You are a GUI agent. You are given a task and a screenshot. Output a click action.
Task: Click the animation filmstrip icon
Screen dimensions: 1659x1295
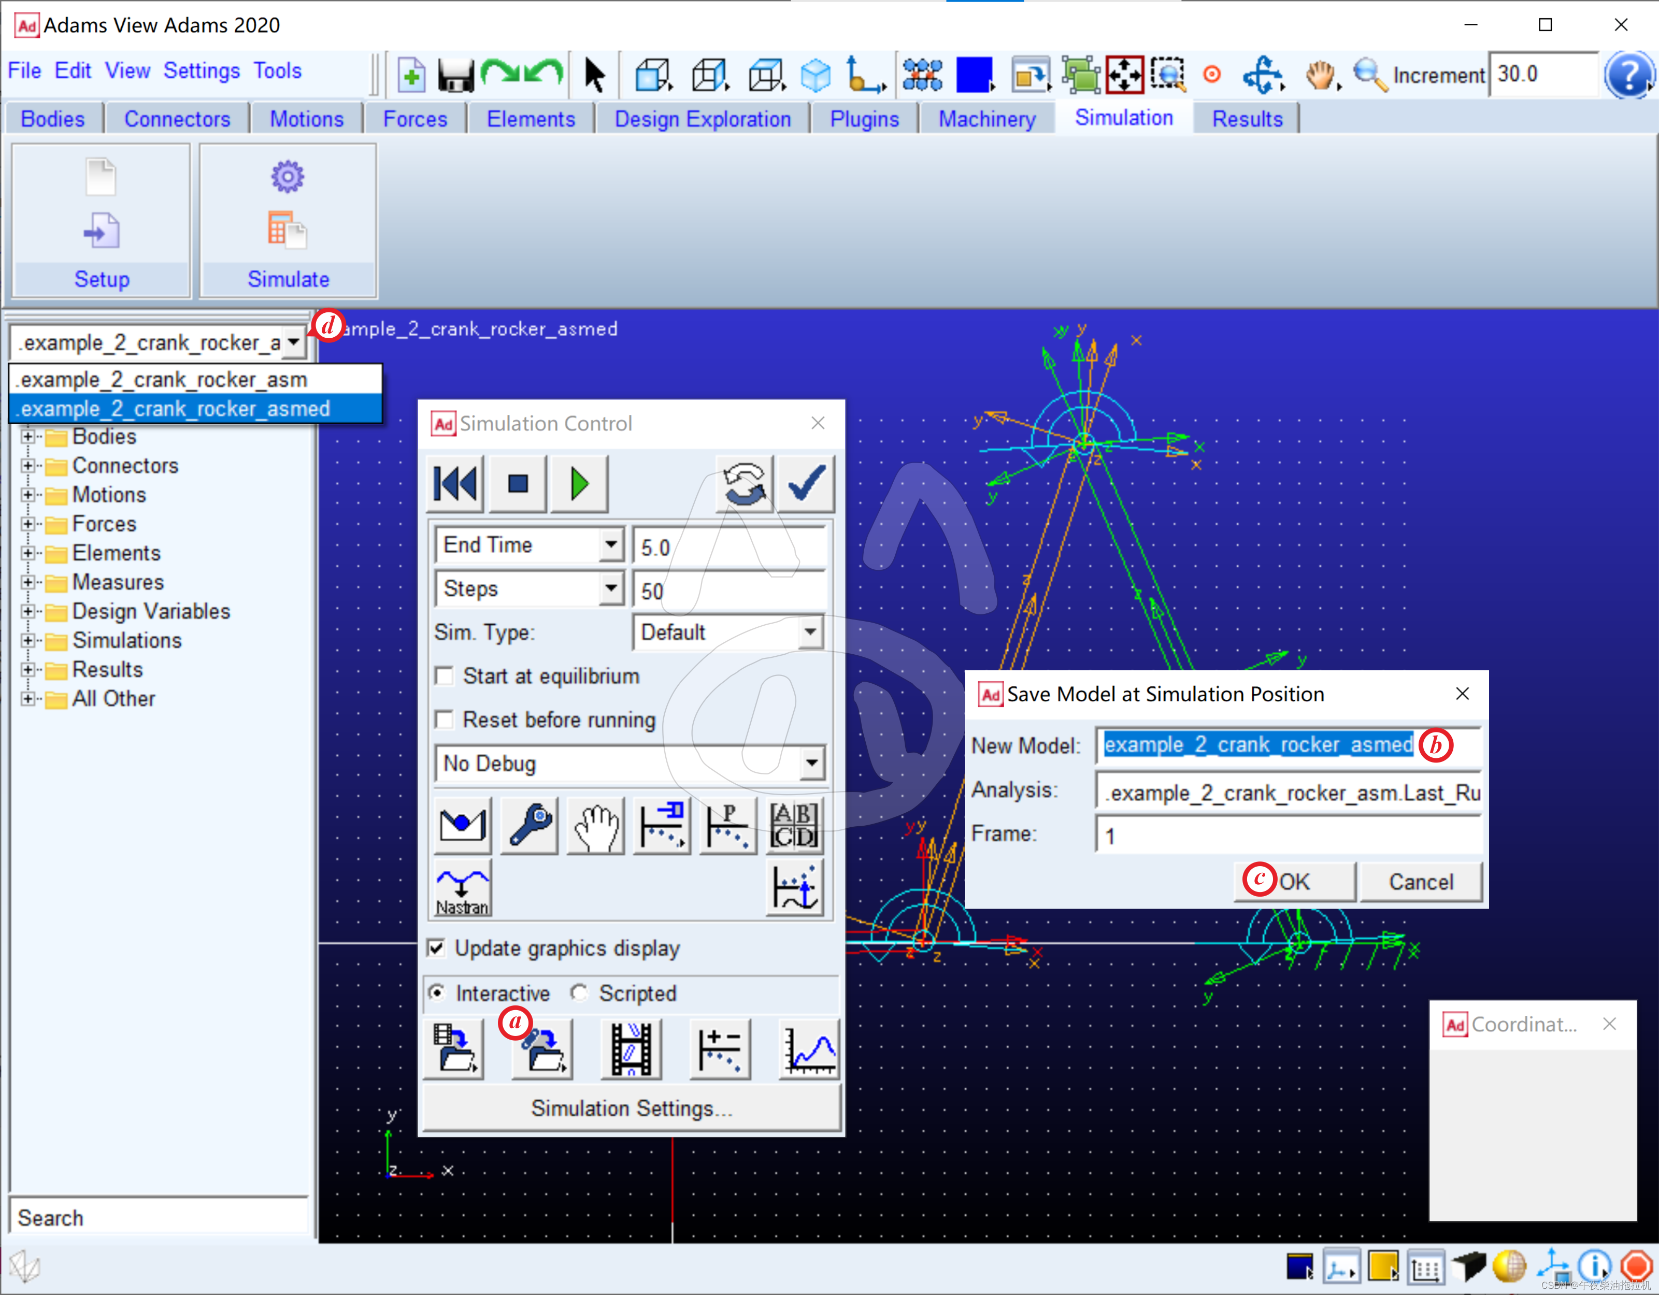[631, 1051]
